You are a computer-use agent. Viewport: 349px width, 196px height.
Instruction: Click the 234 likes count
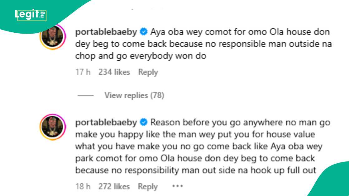pos(115,72)
